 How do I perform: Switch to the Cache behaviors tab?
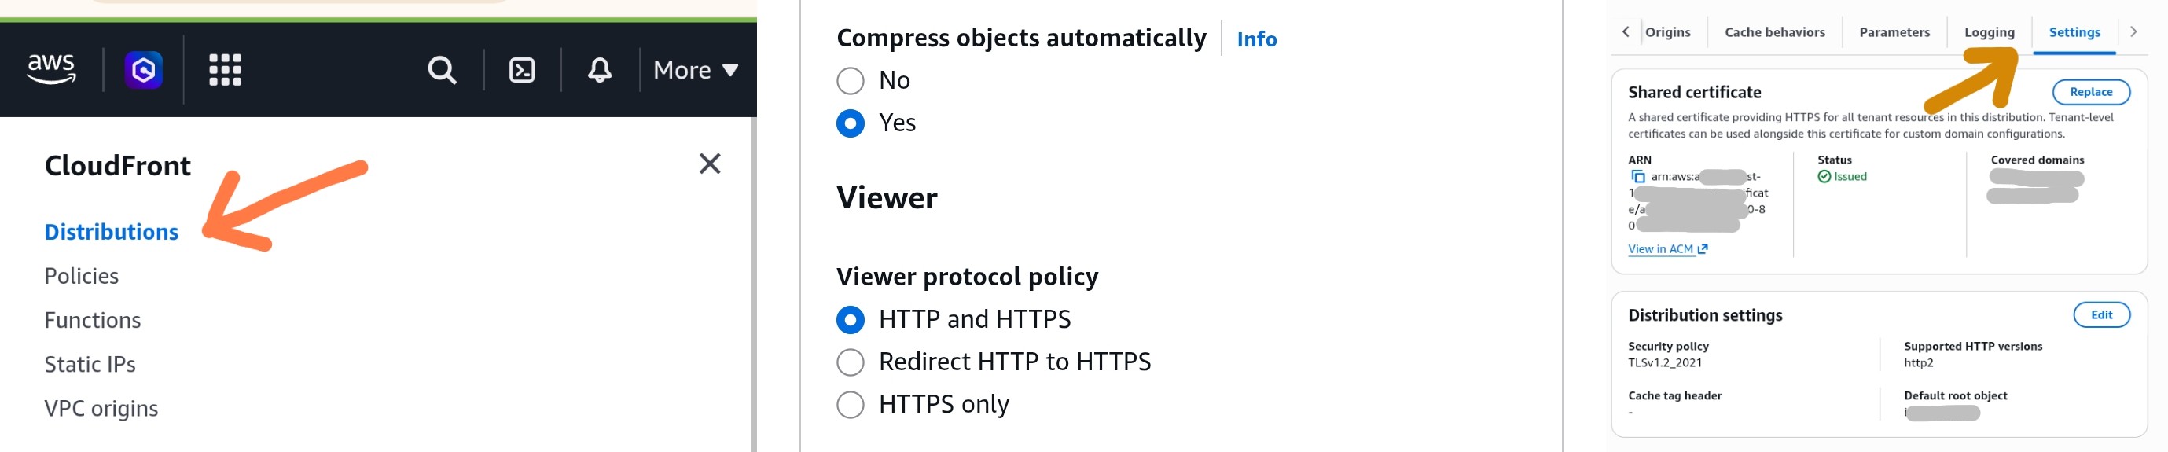tap(1774, 32)
